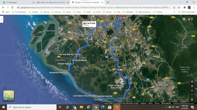
Task: Go back in browser history
Action: point(3,8)
